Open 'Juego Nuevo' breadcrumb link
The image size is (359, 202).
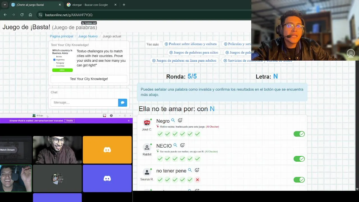pyautogui.click(x=88, y=36)
